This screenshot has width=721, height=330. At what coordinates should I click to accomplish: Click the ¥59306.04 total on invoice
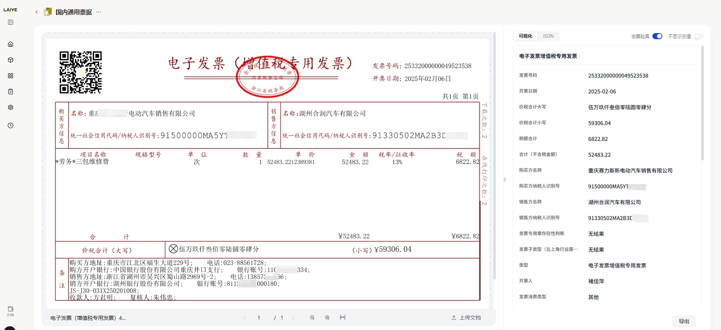(x=393, y=249)
